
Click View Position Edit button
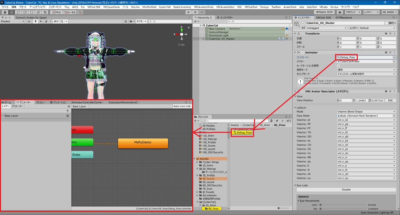[x=390, y=100]
